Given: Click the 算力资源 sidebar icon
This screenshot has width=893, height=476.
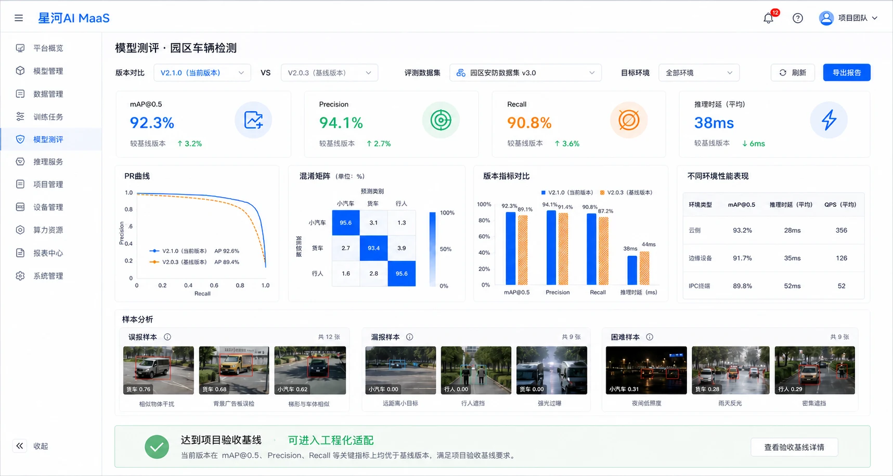Looking at the screenshot, I should point(20,230).
